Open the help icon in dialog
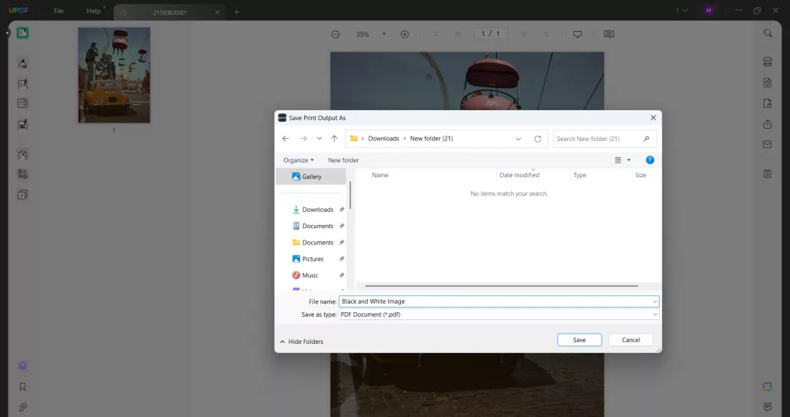The width and height of the screenshot is (790, 417). (x=650, y=160)
